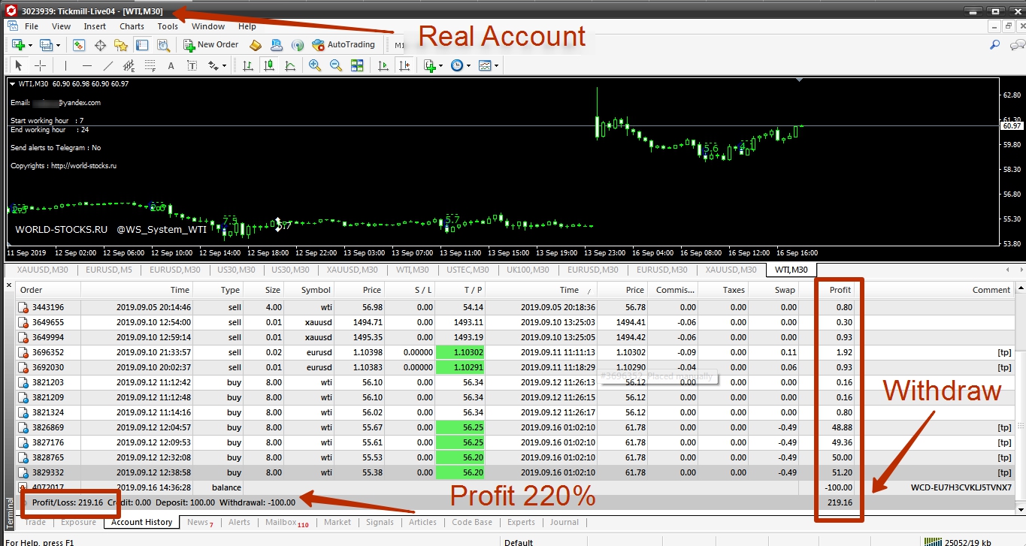Select the Trendline drawing tool

click(x=108, y=65)
